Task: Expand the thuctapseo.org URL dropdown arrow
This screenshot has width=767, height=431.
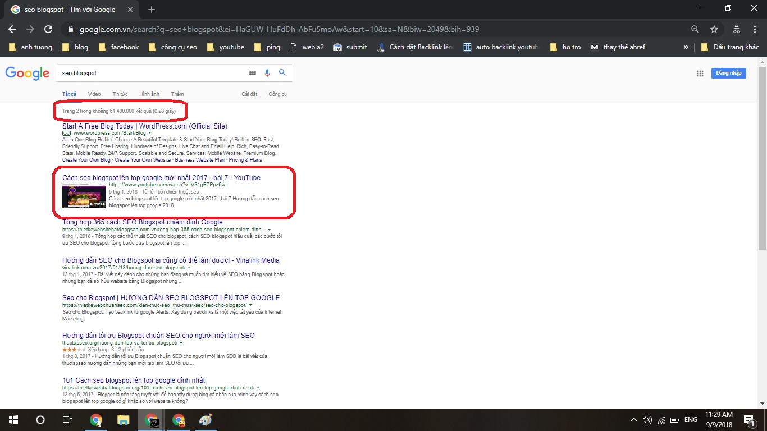Action: 181,342
